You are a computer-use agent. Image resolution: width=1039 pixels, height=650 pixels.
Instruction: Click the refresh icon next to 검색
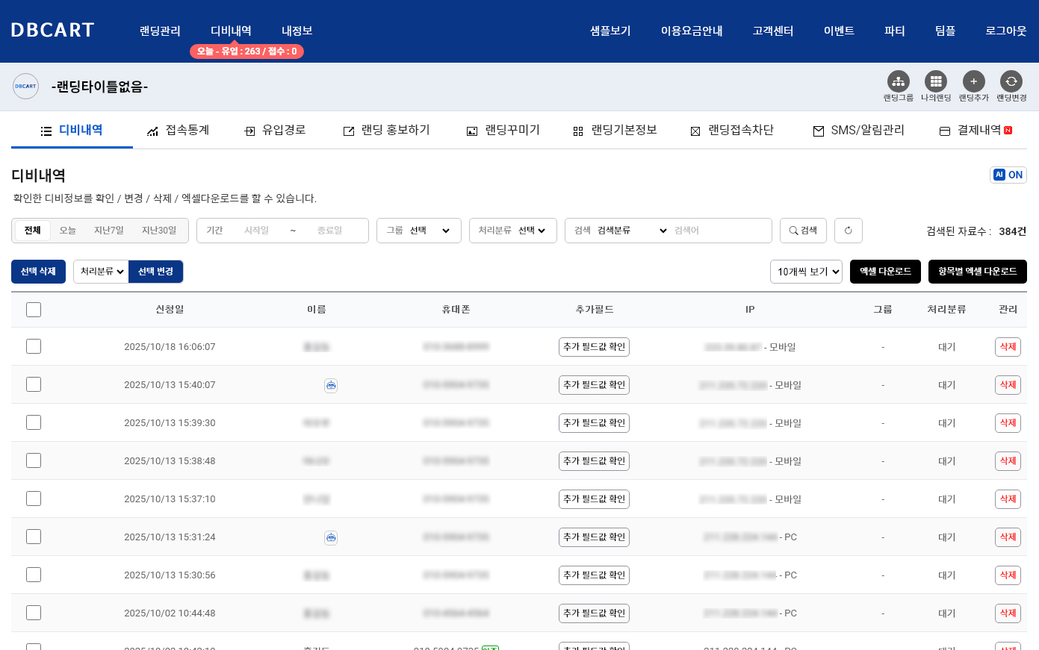848,231
